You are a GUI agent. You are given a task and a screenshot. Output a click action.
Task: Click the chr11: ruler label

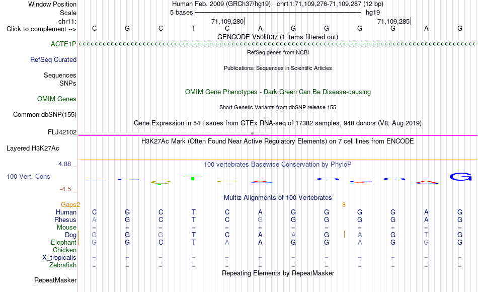point(67,21)
